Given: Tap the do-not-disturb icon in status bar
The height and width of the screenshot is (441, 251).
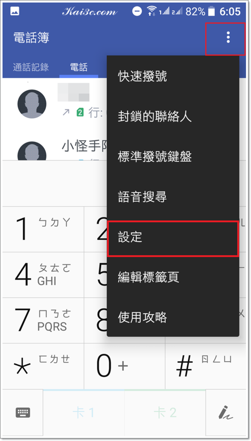Looking at the screenshot, I should (137, 11).
